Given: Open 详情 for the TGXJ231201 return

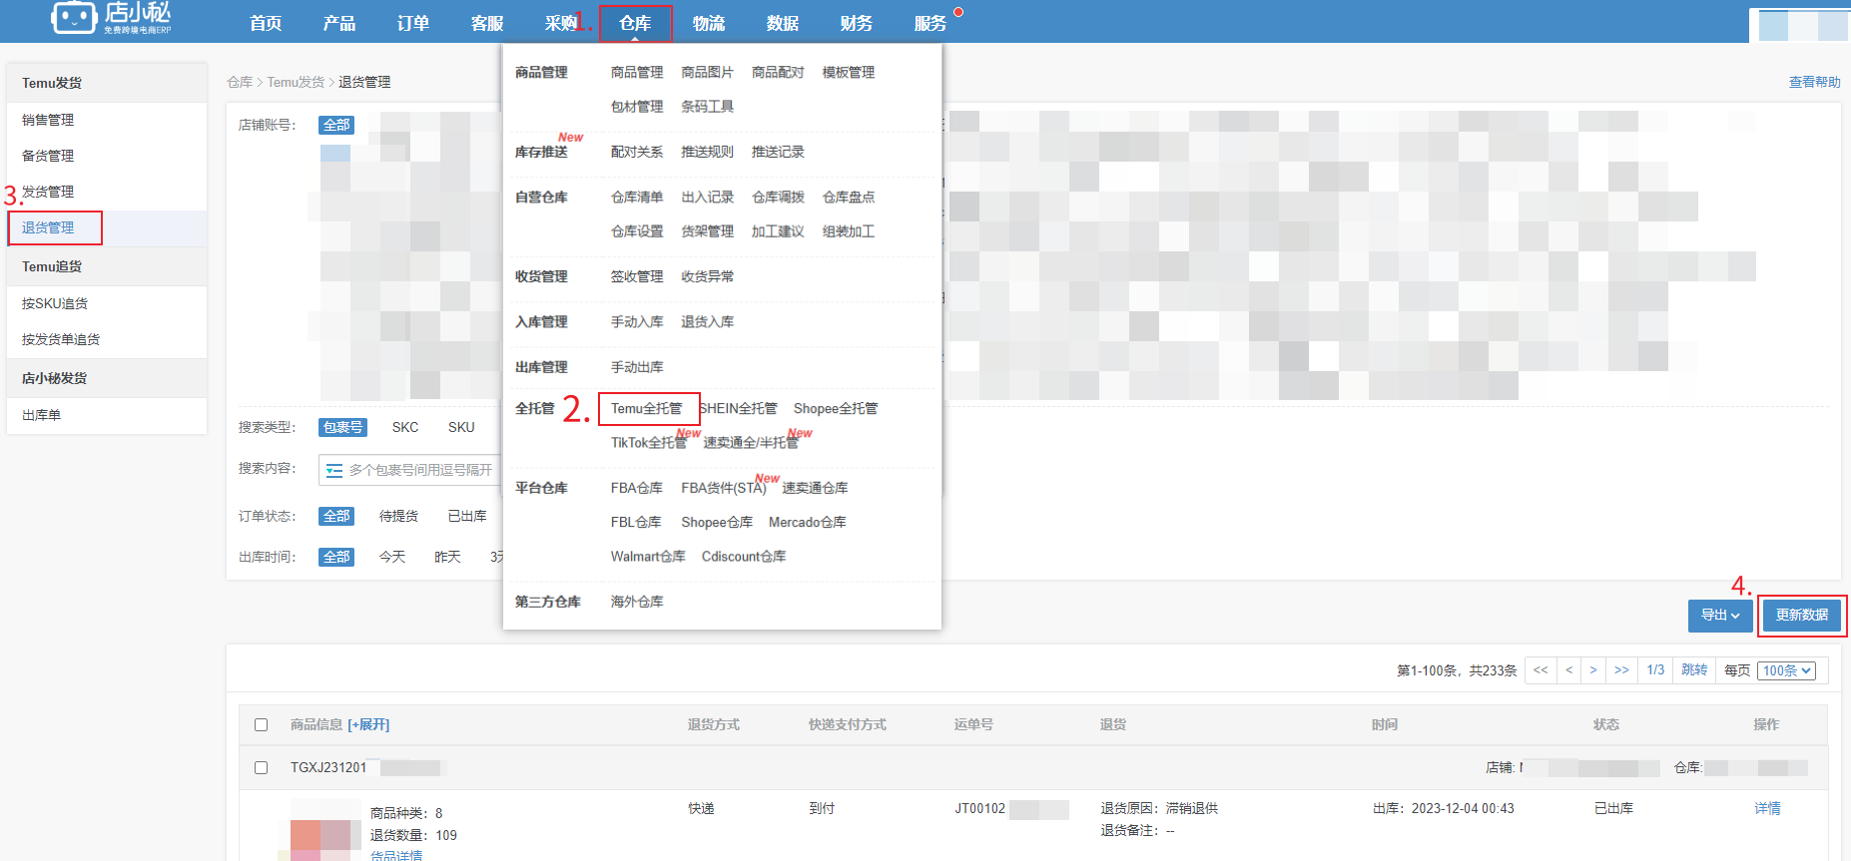Looking at the screenshot, I should point(1768,809).
